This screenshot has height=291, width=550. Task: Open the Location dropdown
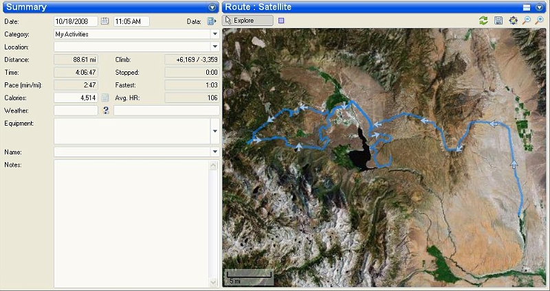[x=214, y=47]
